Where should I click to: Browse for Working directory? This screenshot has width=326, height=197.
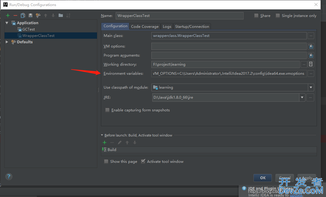(x=304, y=64)
